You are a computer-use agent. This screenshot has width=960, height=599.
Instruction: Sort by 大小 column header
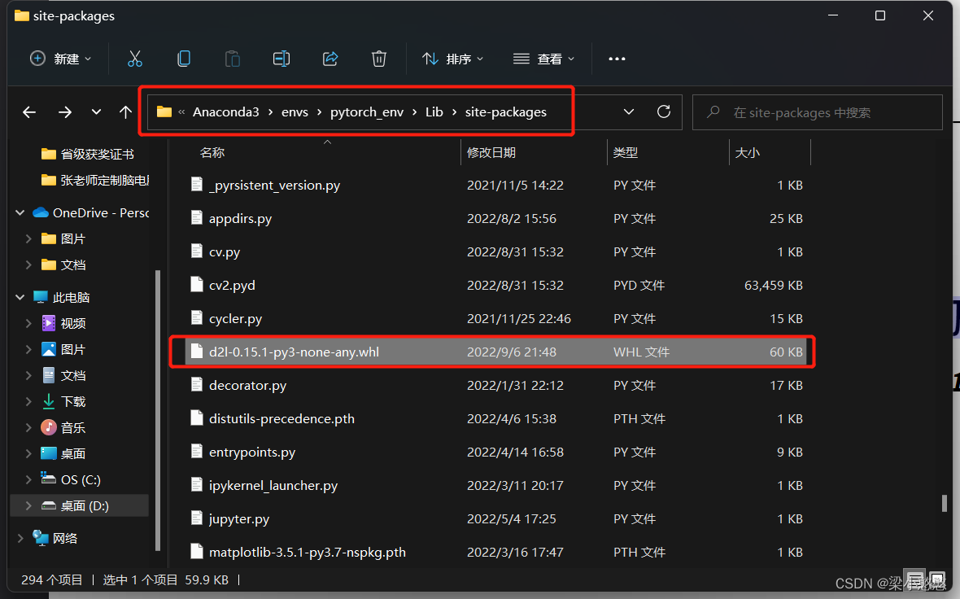pyautogui.click(x=747, y=152)
